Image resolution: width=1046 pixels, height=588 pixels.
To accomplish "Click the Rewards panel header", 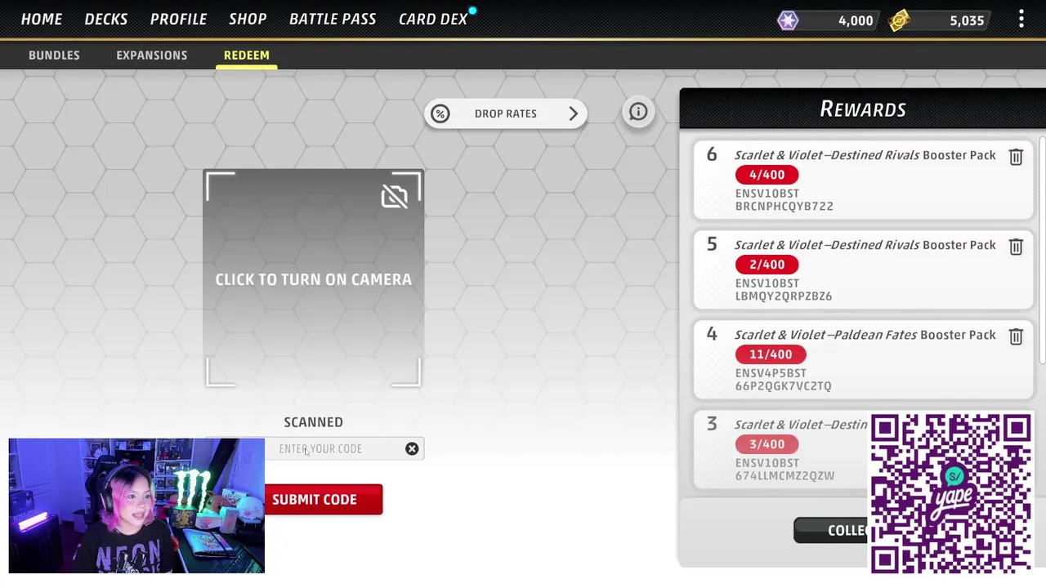I will [862, 109].
